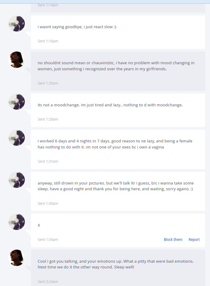Open the man's avatar beside the 2:24am message
Screen dimensions: 210x286
pos(17,258)
